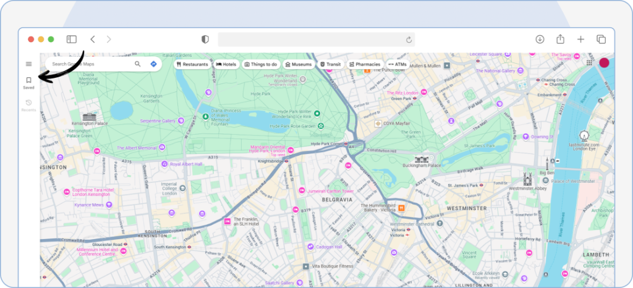The height and width of the screenshot is (288, 633).
Task: Filter map by Restaurants chip
Action: 193,64
